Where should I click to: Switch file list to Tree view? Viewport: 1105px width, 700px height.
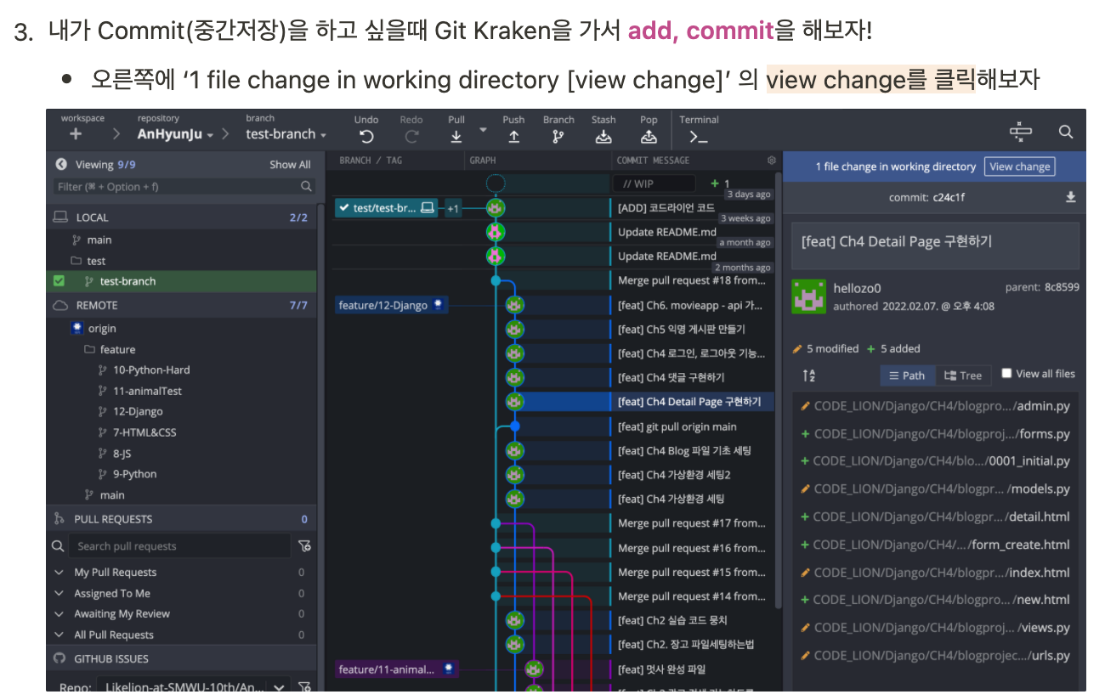tap(962, 375)
